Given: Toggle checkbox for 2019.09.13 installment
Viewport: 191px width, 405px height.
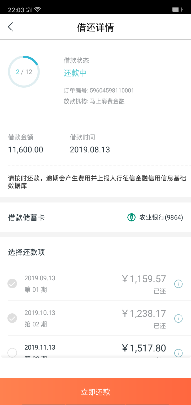Looking at the screenshot, I should [x=12, y=284].
